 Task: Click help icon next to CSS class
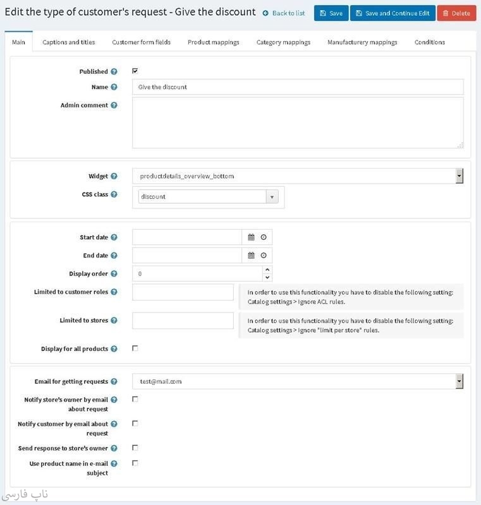[114, 194]
